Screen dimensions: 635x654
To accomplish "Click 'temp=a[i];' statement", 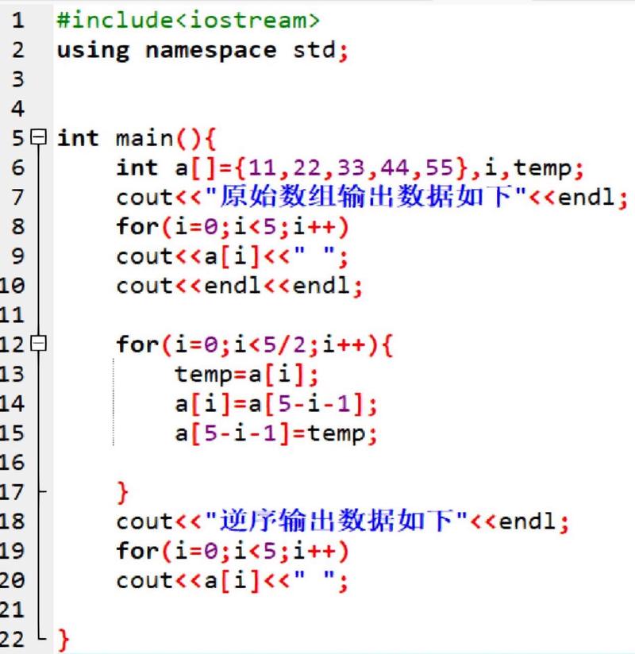I will [247, 375].
